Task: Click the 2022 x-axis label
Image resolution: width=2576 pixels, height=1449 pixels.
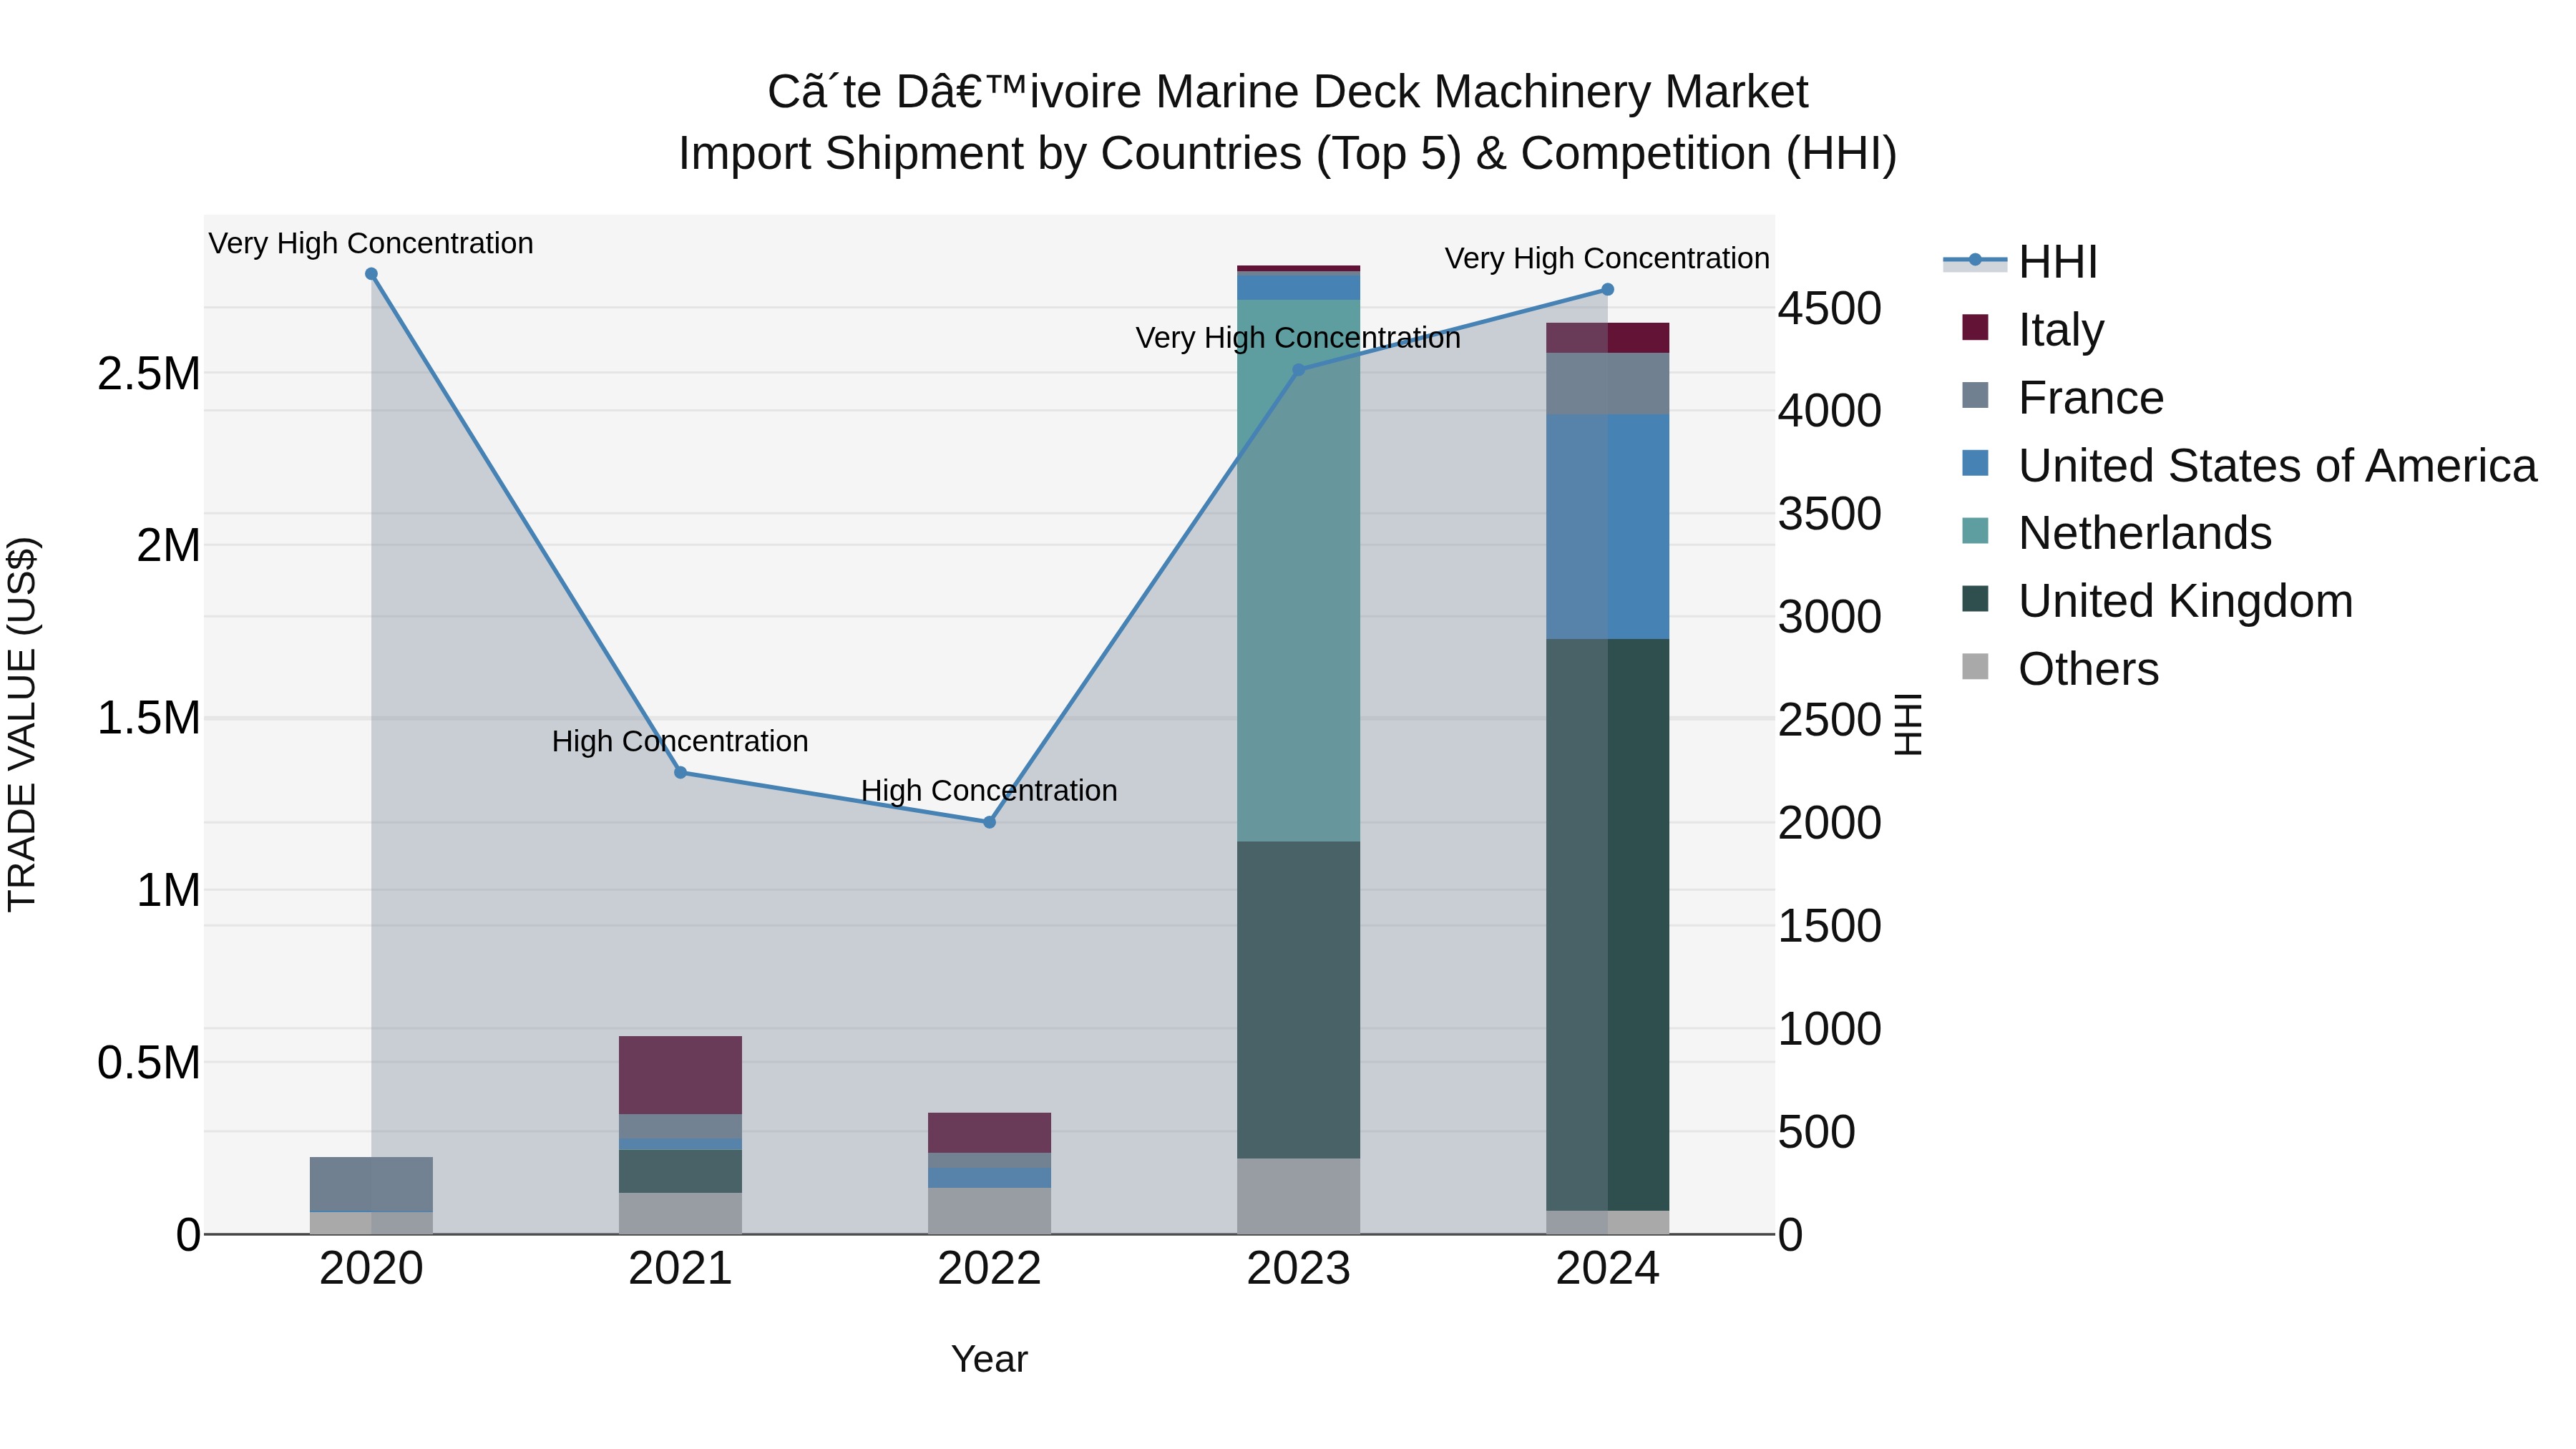Action: (989, 1269)
